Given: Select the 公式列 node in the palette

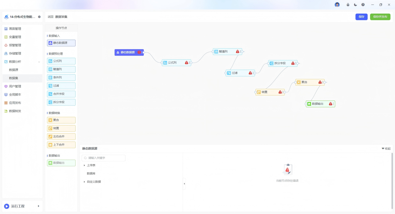Looking at the screenshot, I should (x=61, y=61).
